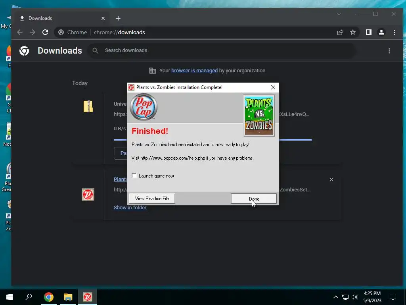Click the Search downloads field
The height and width of the screenshot is (305, 406).
[x=223, y=50]
